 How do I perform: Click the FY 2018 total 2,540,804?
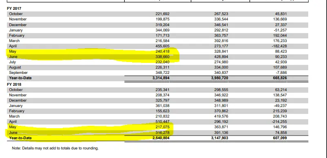(x=161, y=138)
